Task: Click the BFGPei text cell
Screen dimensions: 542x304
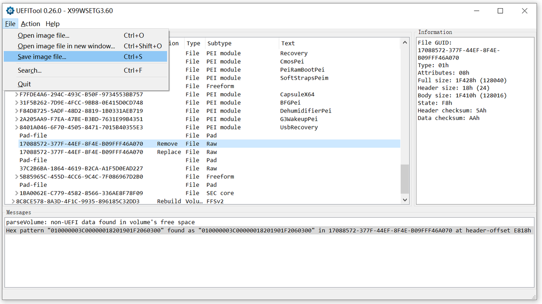Action: [291, 103]
